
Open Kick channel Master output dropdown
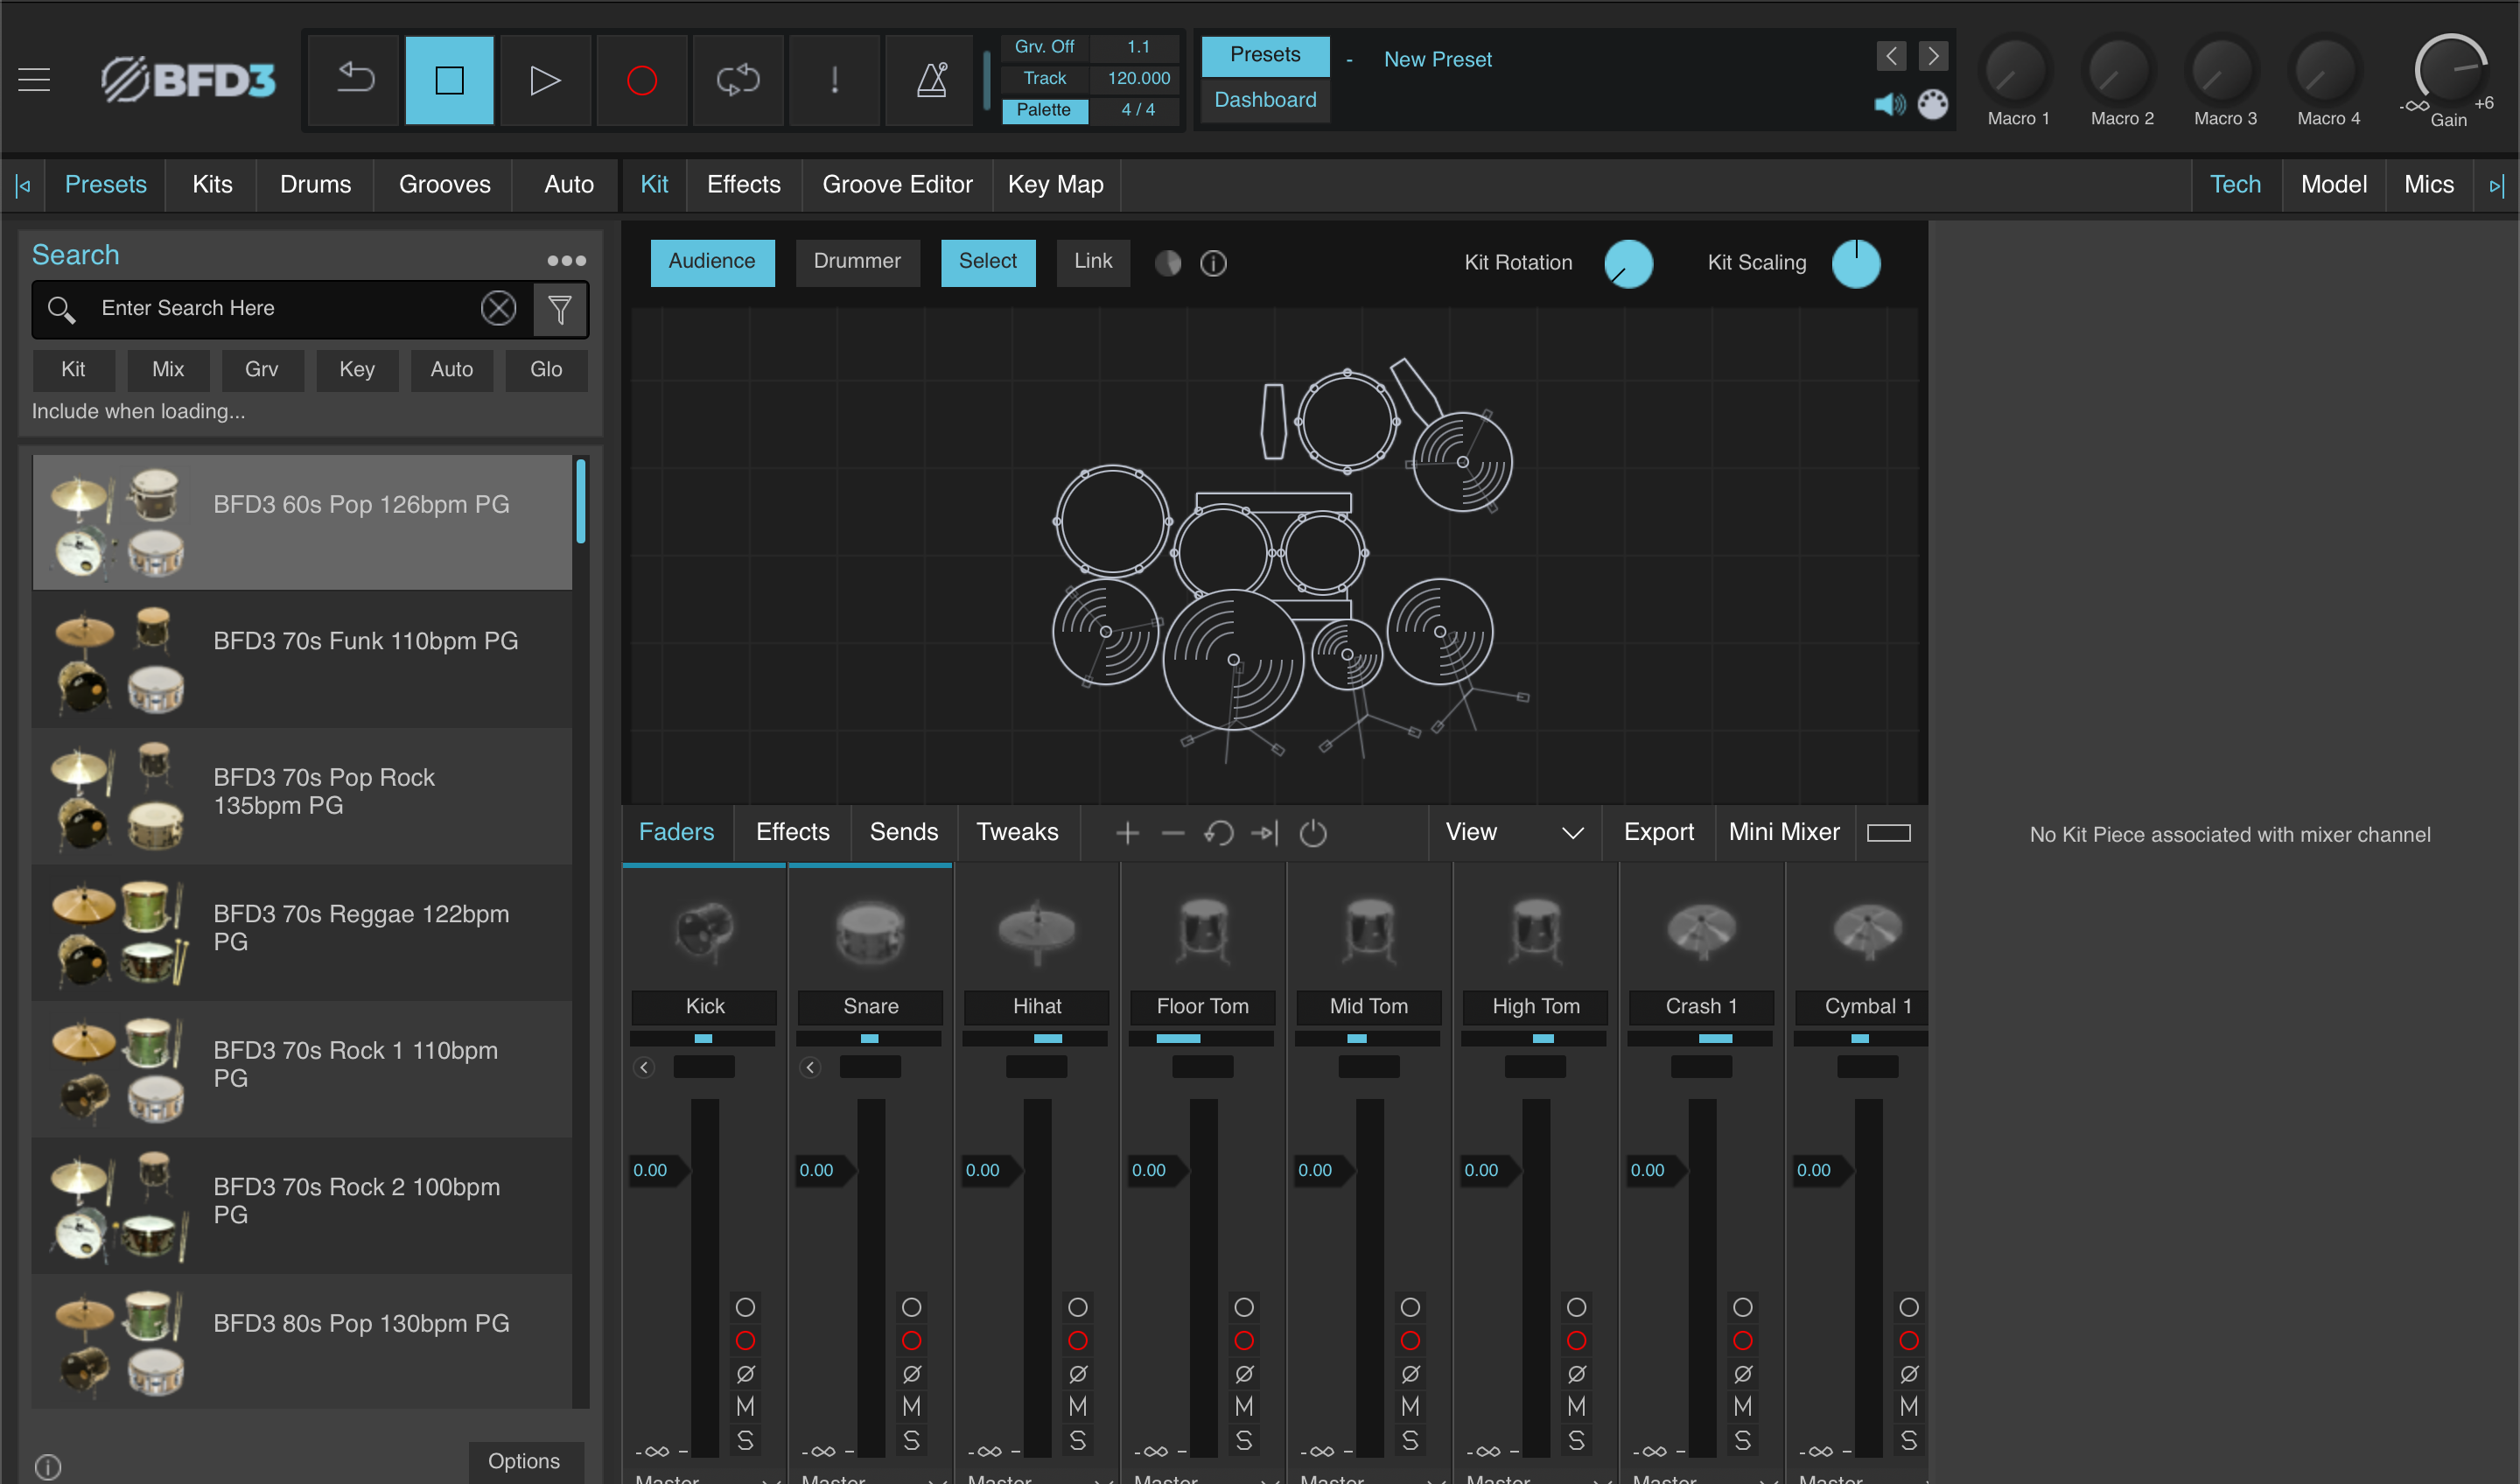pos(706,1478)
